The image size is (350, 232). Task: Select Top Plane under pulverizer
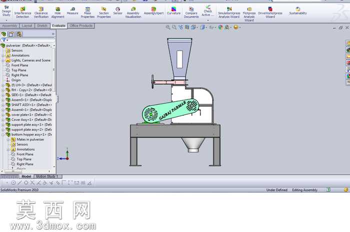pos(19,70)
